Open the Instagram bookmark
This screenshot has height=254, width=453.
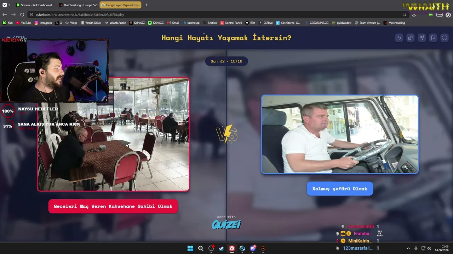[43, 23]
